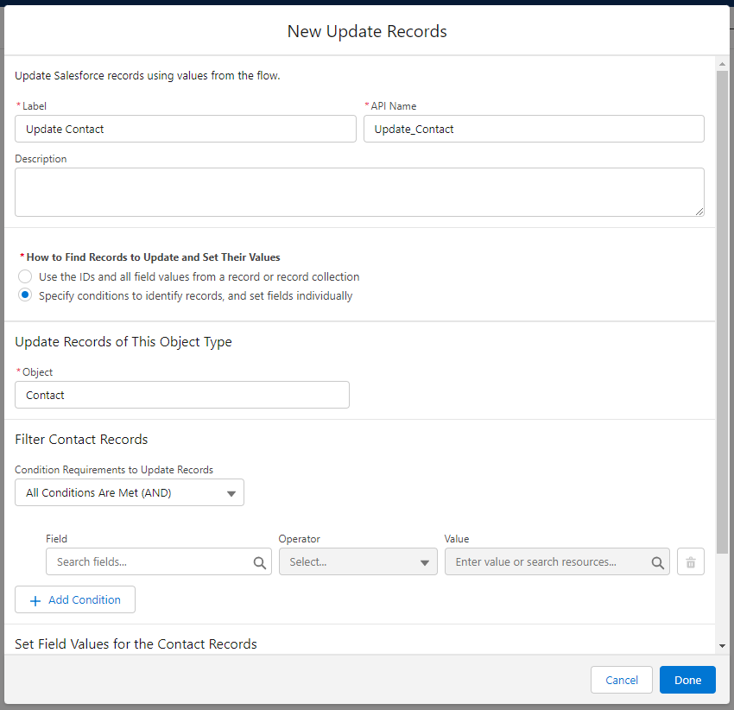The height and width of the screenshot is (710, 734).
Task: Click the chevron on the Operator dropdown
Action: pyautogui.click(x=427, y=561)
